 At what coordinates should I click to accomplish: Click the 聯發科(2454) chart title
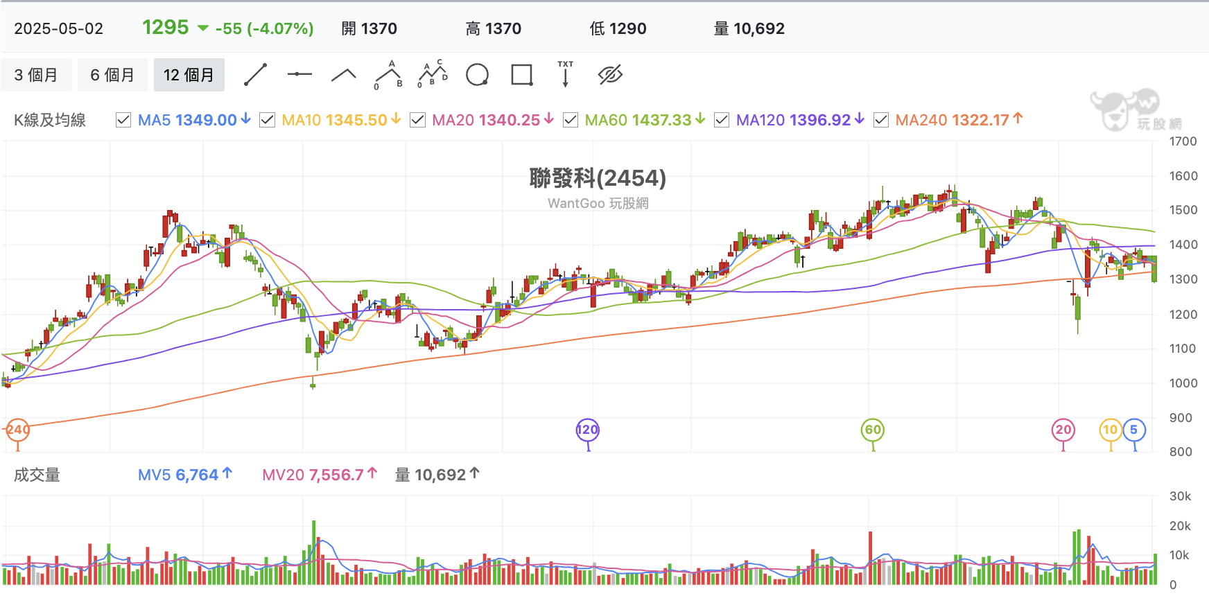pyautogui.click(x=598, y=178)
